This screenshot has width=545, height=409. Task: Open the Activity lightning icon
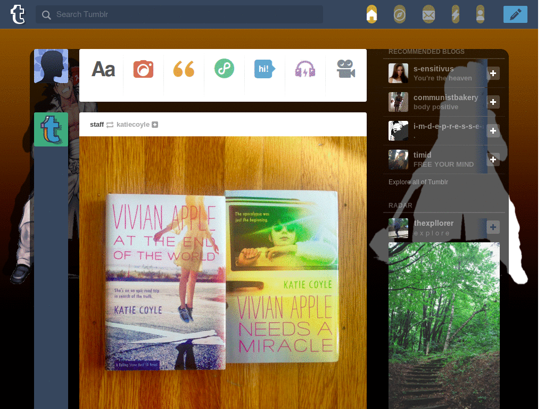(x=456, y=14)
